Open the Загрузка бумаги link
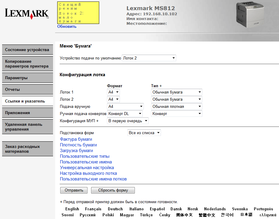Screen dimensions: 279x219 pos(76,151)
